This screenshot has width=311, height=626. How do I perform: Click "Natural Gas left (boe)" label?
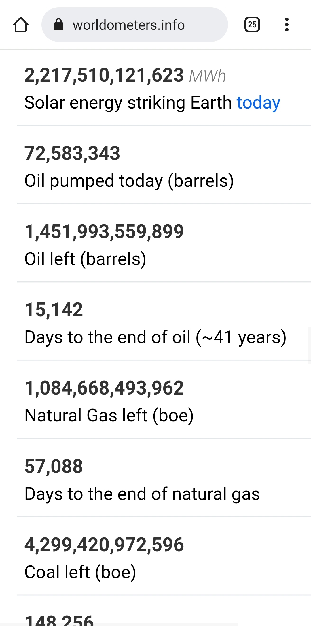point(109,415)
